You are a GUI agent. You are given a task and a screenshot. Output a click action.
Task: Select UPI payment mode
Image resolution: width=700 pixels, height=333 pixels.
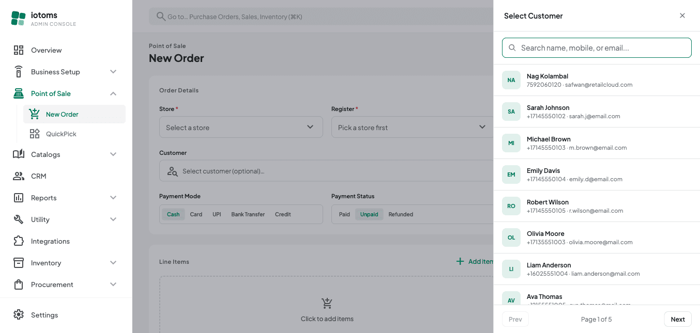tap(217, 214)
